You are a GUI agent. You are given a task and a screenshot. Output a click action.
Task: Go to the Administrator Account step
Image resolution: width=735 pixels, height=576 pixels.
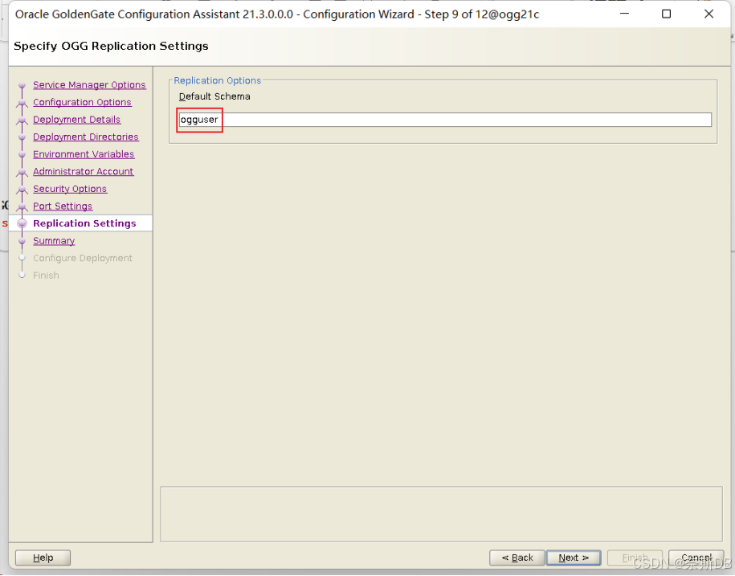[83, 172]
